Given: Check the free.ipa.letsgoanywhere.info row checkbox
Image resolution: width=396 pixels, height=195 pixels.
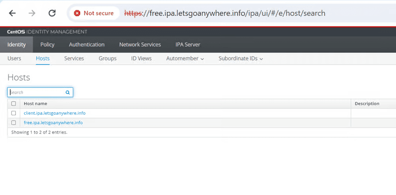Looking at the screenshot, I should point(14,123).
